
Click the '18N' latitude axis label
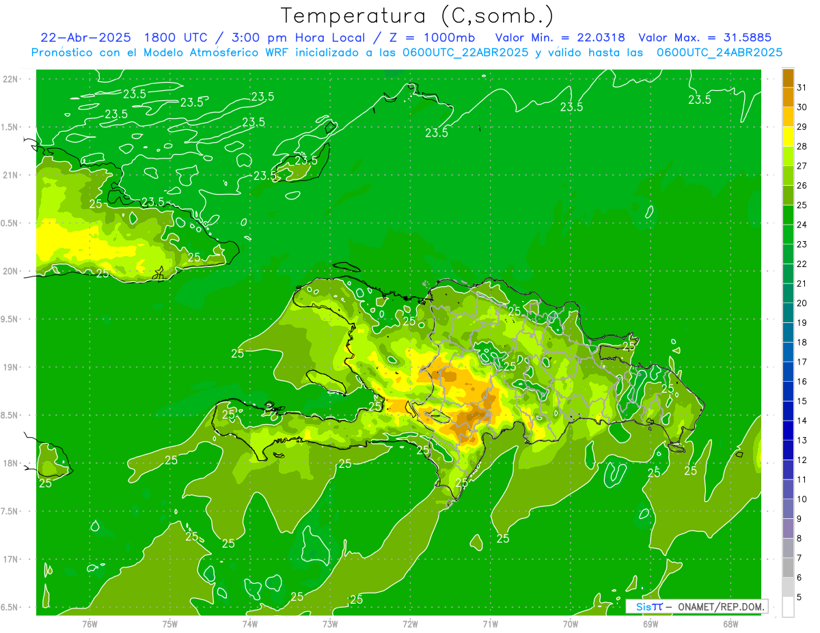coord(10,463)
